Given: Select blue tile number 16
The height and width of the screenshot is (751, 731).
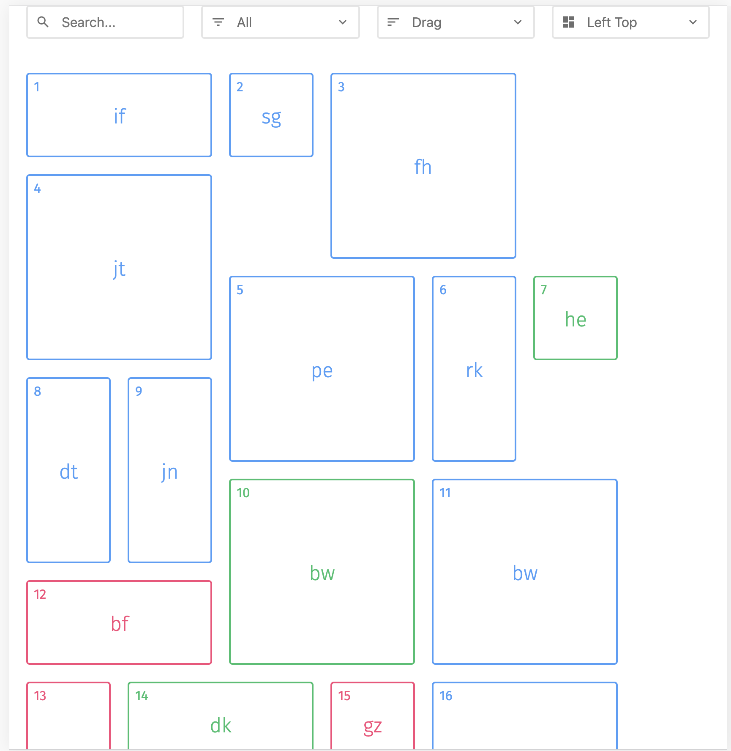Looking at the screenshot, I should [525, 716].
